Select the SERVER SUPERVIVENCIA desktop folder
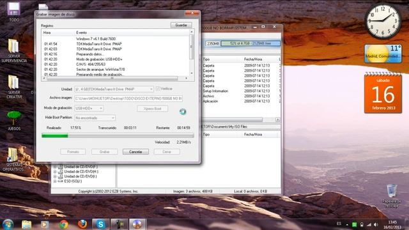 click(14, 51)
